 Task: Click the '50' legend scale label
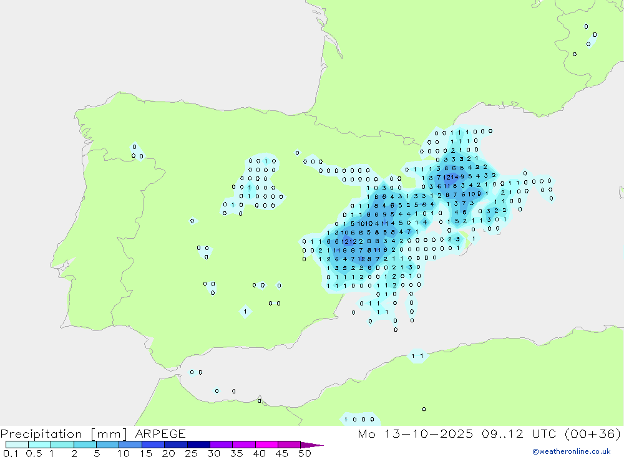pyautogui.click(x=305, y=453)
